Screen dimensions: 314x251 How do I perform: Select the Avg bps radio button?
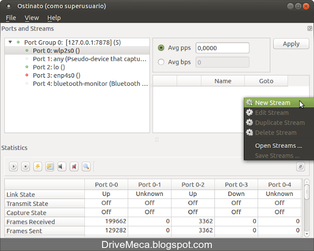click(x=161, y=62)
